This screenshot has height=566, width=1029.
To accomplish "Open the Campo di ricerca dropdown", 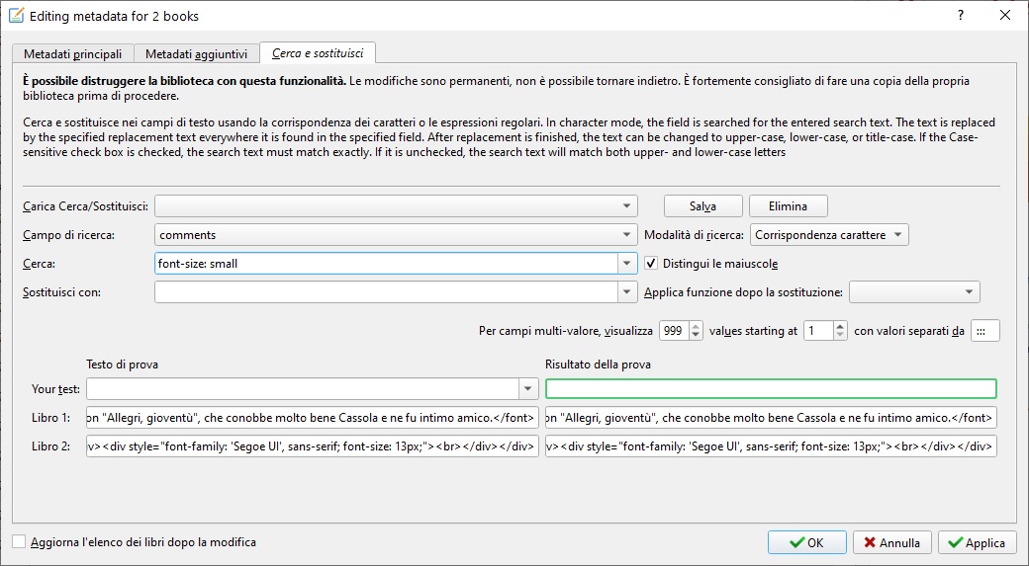I will click(x=627, y=235).
